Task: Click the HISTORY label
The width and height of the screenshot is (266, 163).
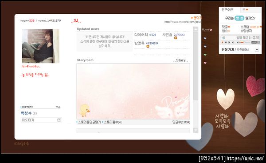Action: pyautogui.click(x=27, y=107)
